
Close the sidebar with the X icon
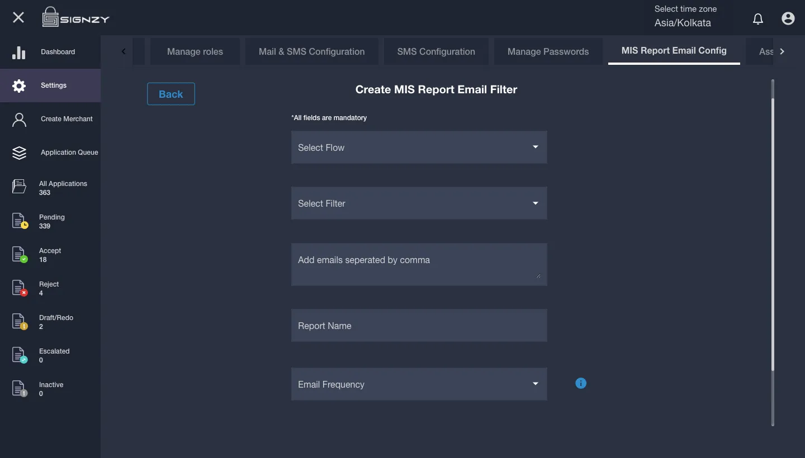click(x=18, y=17)
